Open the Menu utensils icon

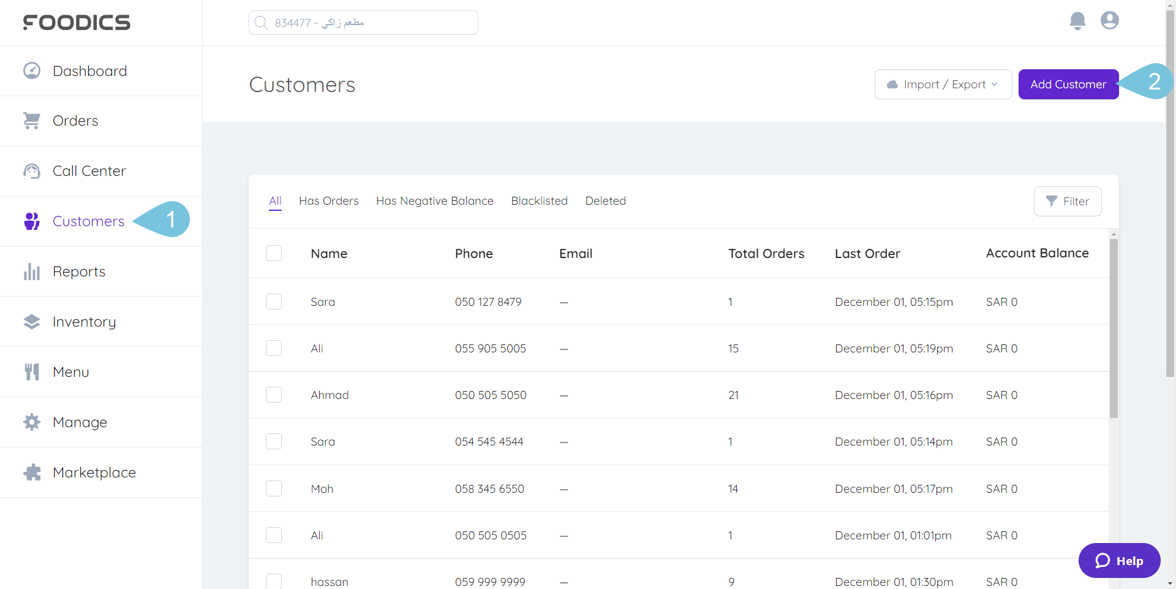pos(31,371)
